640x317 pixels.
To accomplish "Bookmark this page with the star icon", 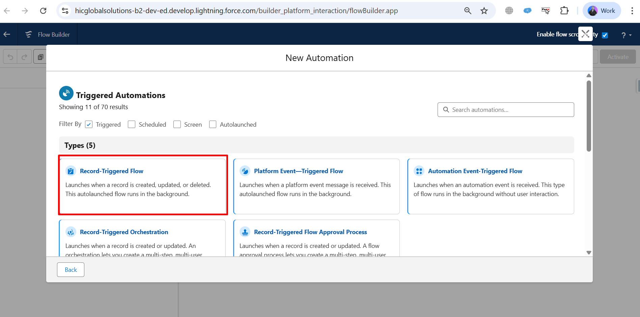I will coord(484,11).
